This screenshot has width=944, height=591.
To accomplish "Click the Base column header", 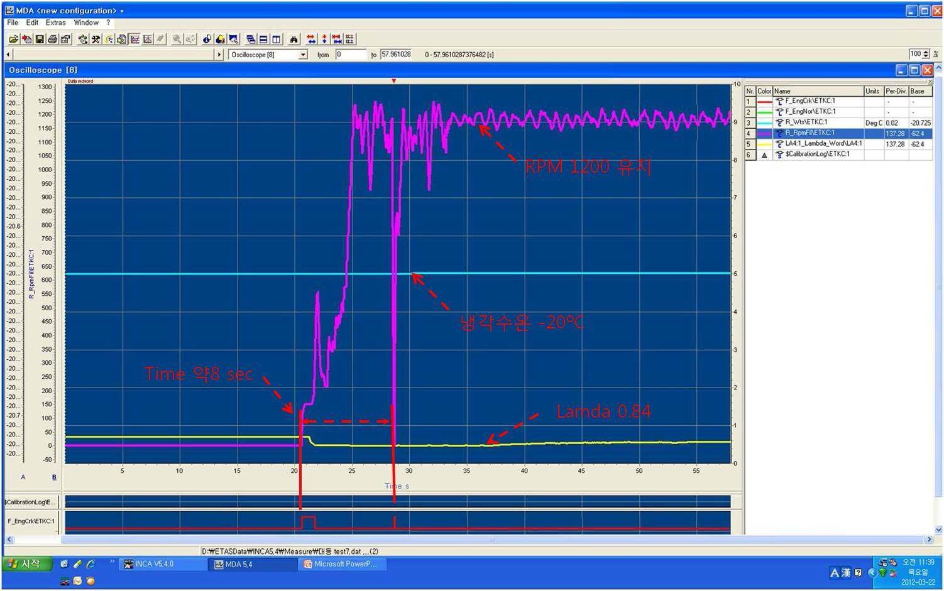I will 920,91.
